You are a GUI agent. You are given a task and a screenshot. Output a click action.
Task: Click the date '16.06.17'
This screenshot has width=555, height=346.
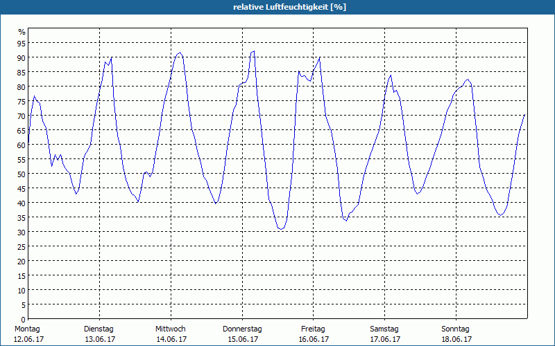pyautogui.click(x=314, y=339)
